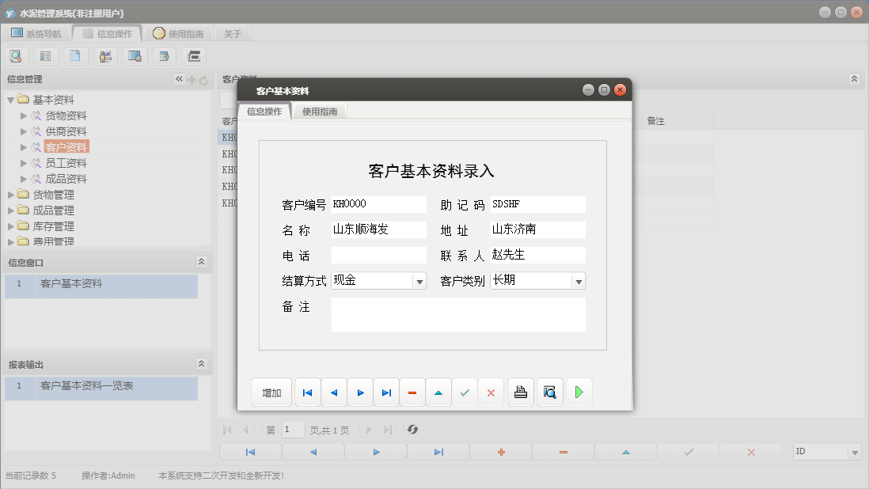Expand the 货物管理 folder in the tree
The width and height of the screenshot is (869, 489).
tap(11, 194)
